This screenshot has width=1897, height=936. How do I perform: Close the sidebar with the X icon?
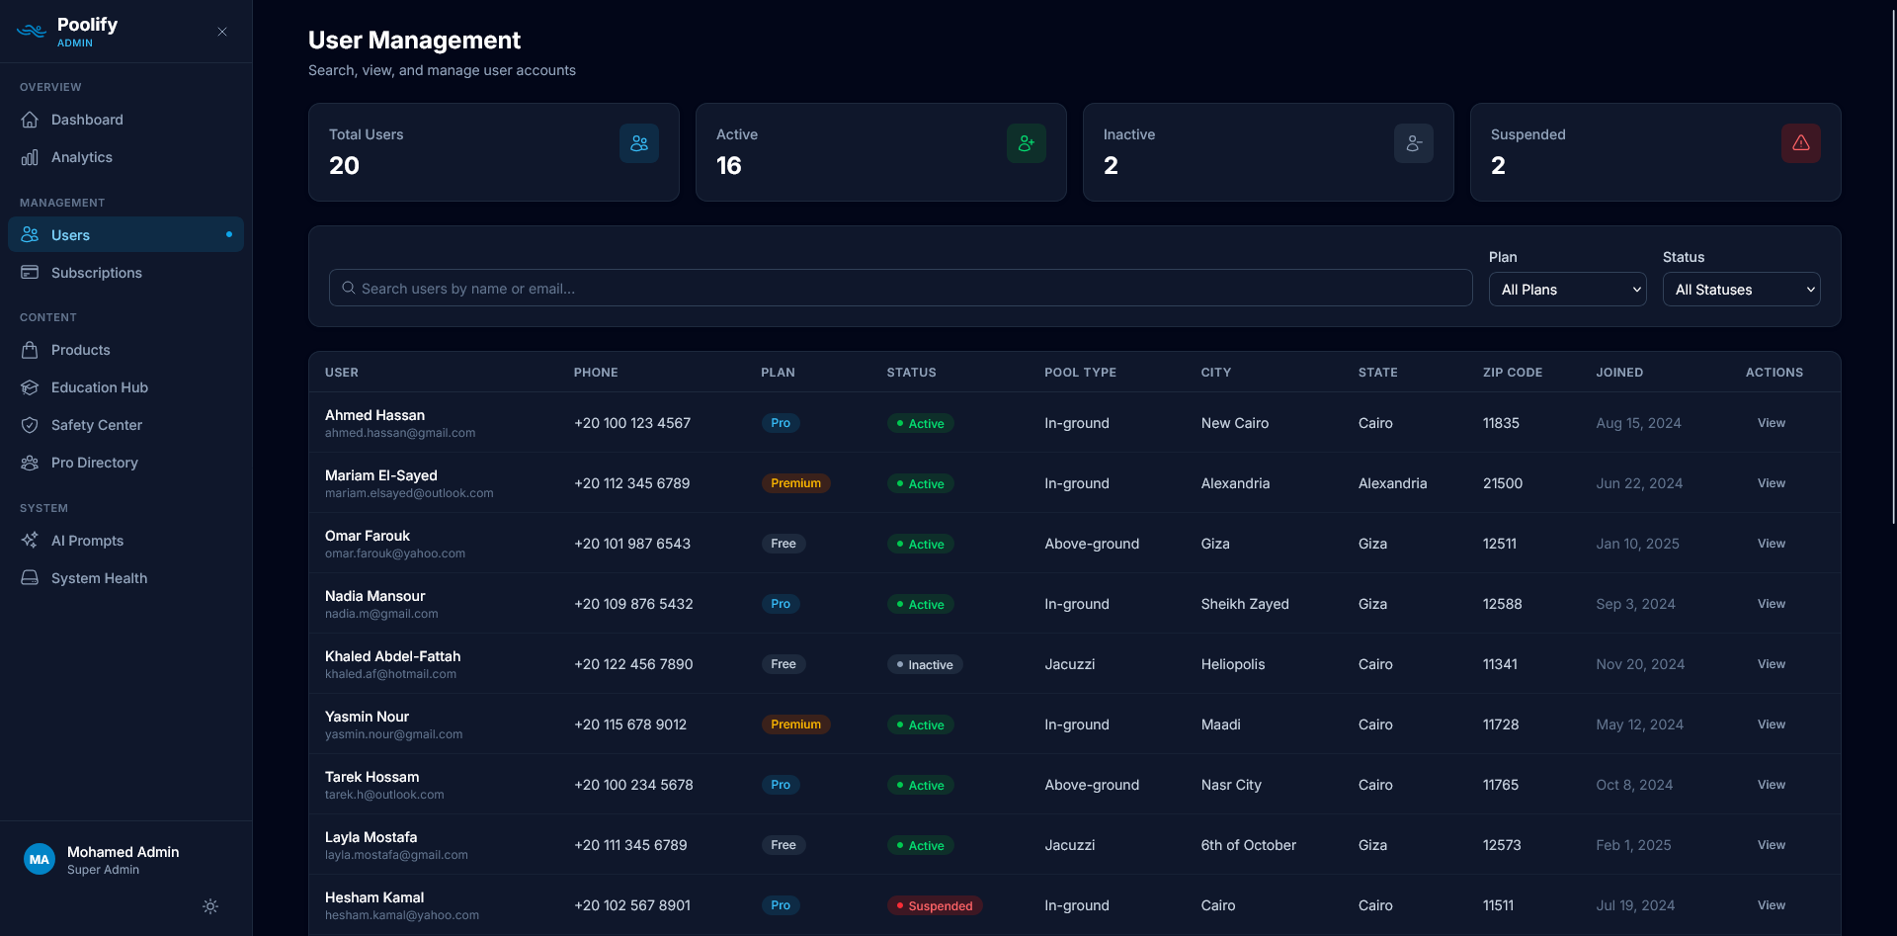pyautogui.click(x=222, y=32)
